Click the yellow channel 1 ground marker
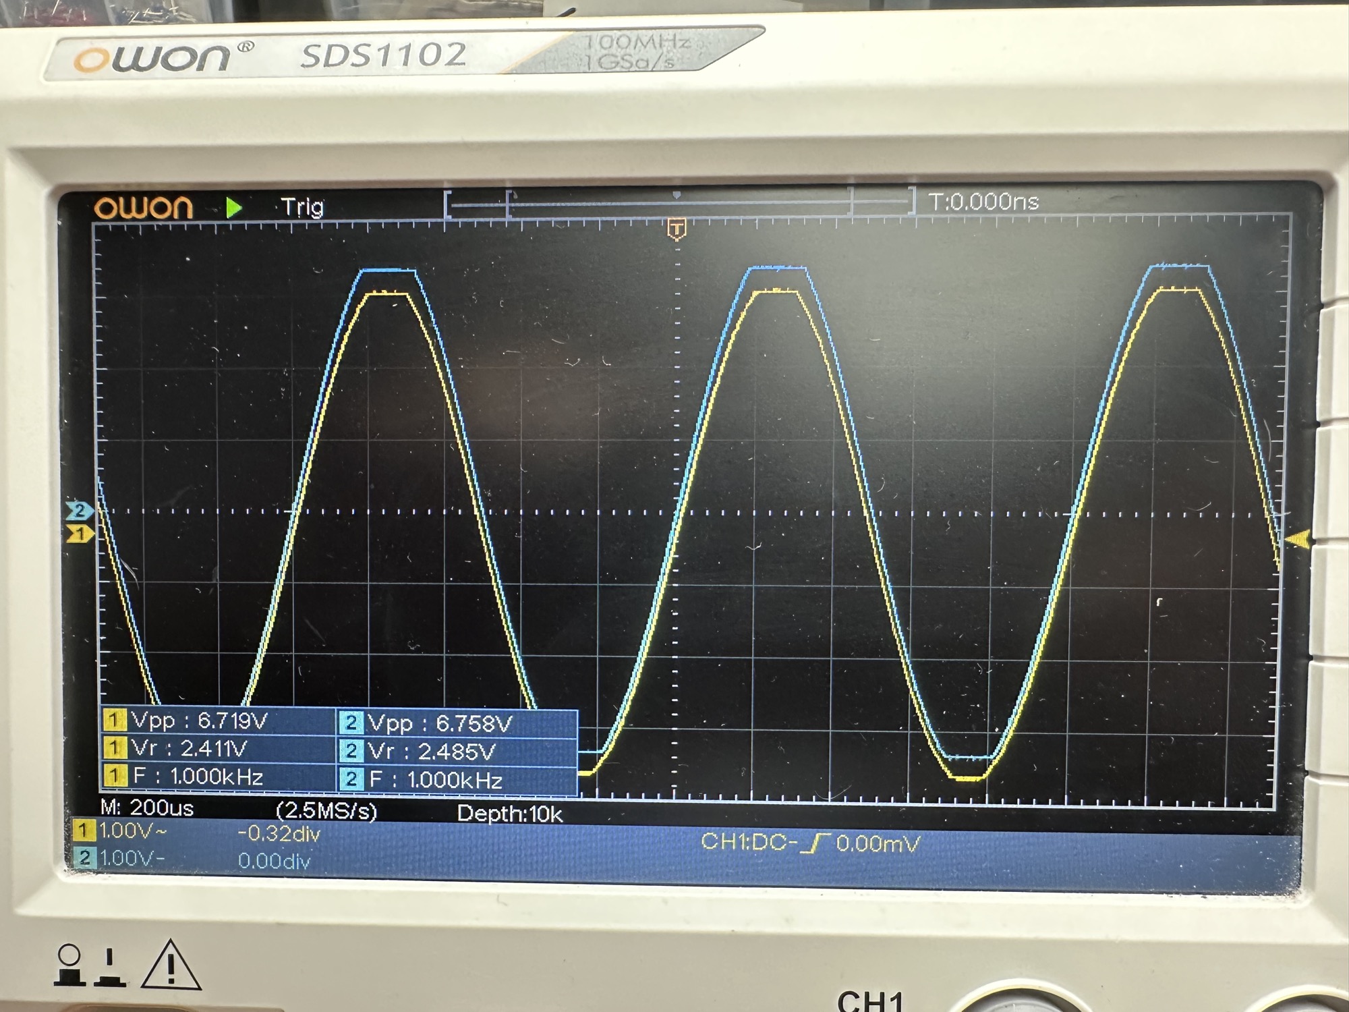The height and width of the screenshot is (1012, 1349). click(x=80, y=534)
